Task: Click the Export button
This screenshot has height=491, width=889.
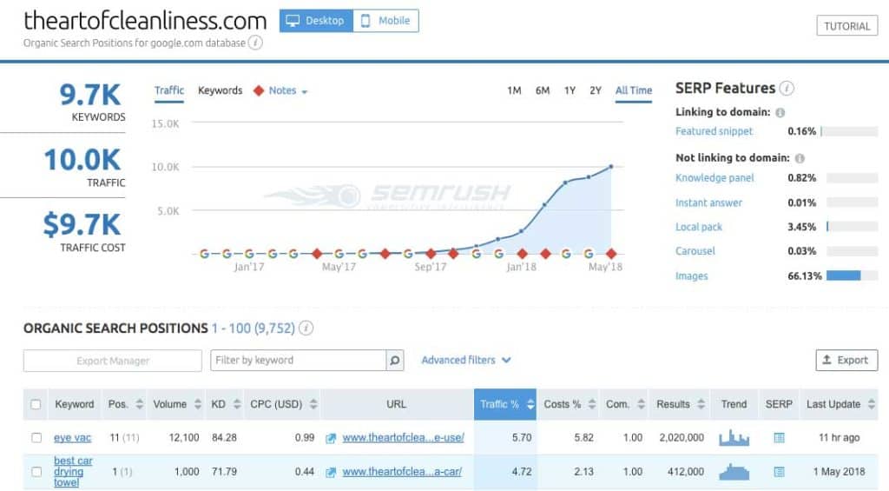Action: [846, 360]
